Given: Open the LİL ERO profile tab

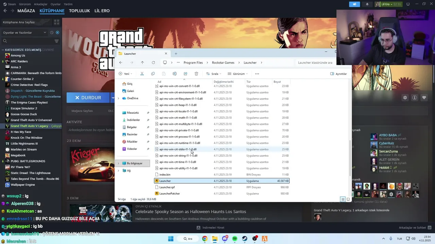Looking at the screenshot, I should pyautogui.click(x=102, y=11).
